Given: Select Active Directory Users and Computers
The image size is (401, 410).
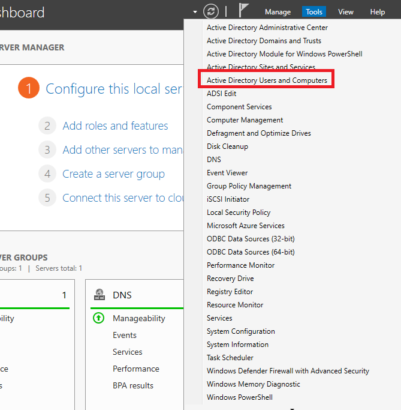Looking at the screenshot, I should pos(267,80).
